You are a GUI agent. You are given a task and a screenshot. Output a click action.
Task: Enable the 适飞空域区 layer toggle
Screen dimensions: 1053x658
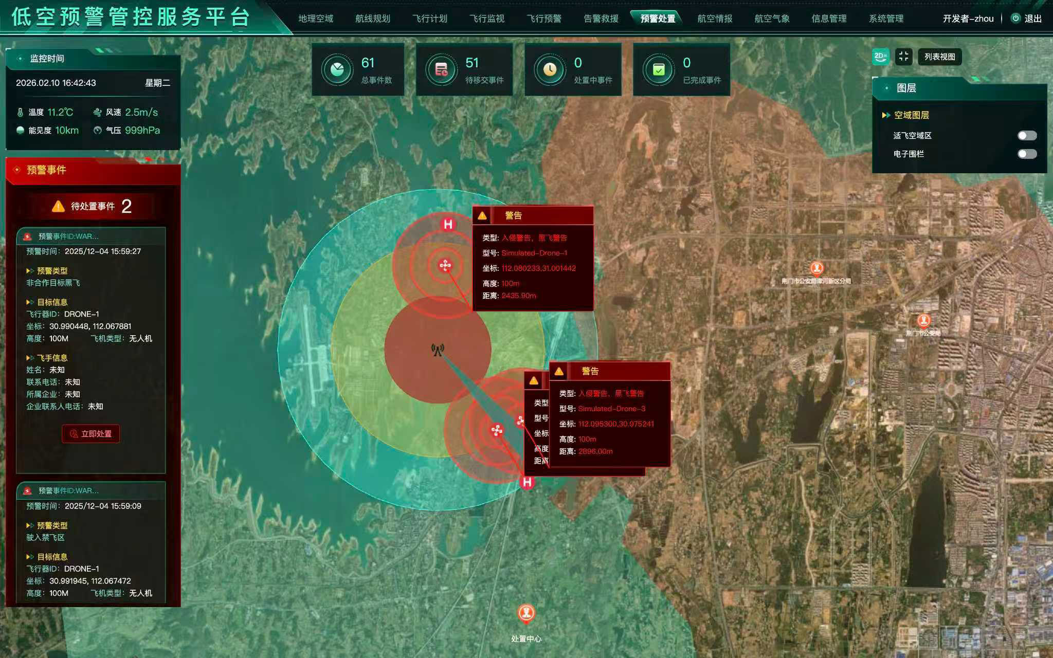[1027, 136]
